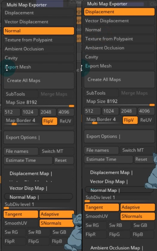Open File names in the left panel
The height and width of the screenshot is (251, 157).
21,151
